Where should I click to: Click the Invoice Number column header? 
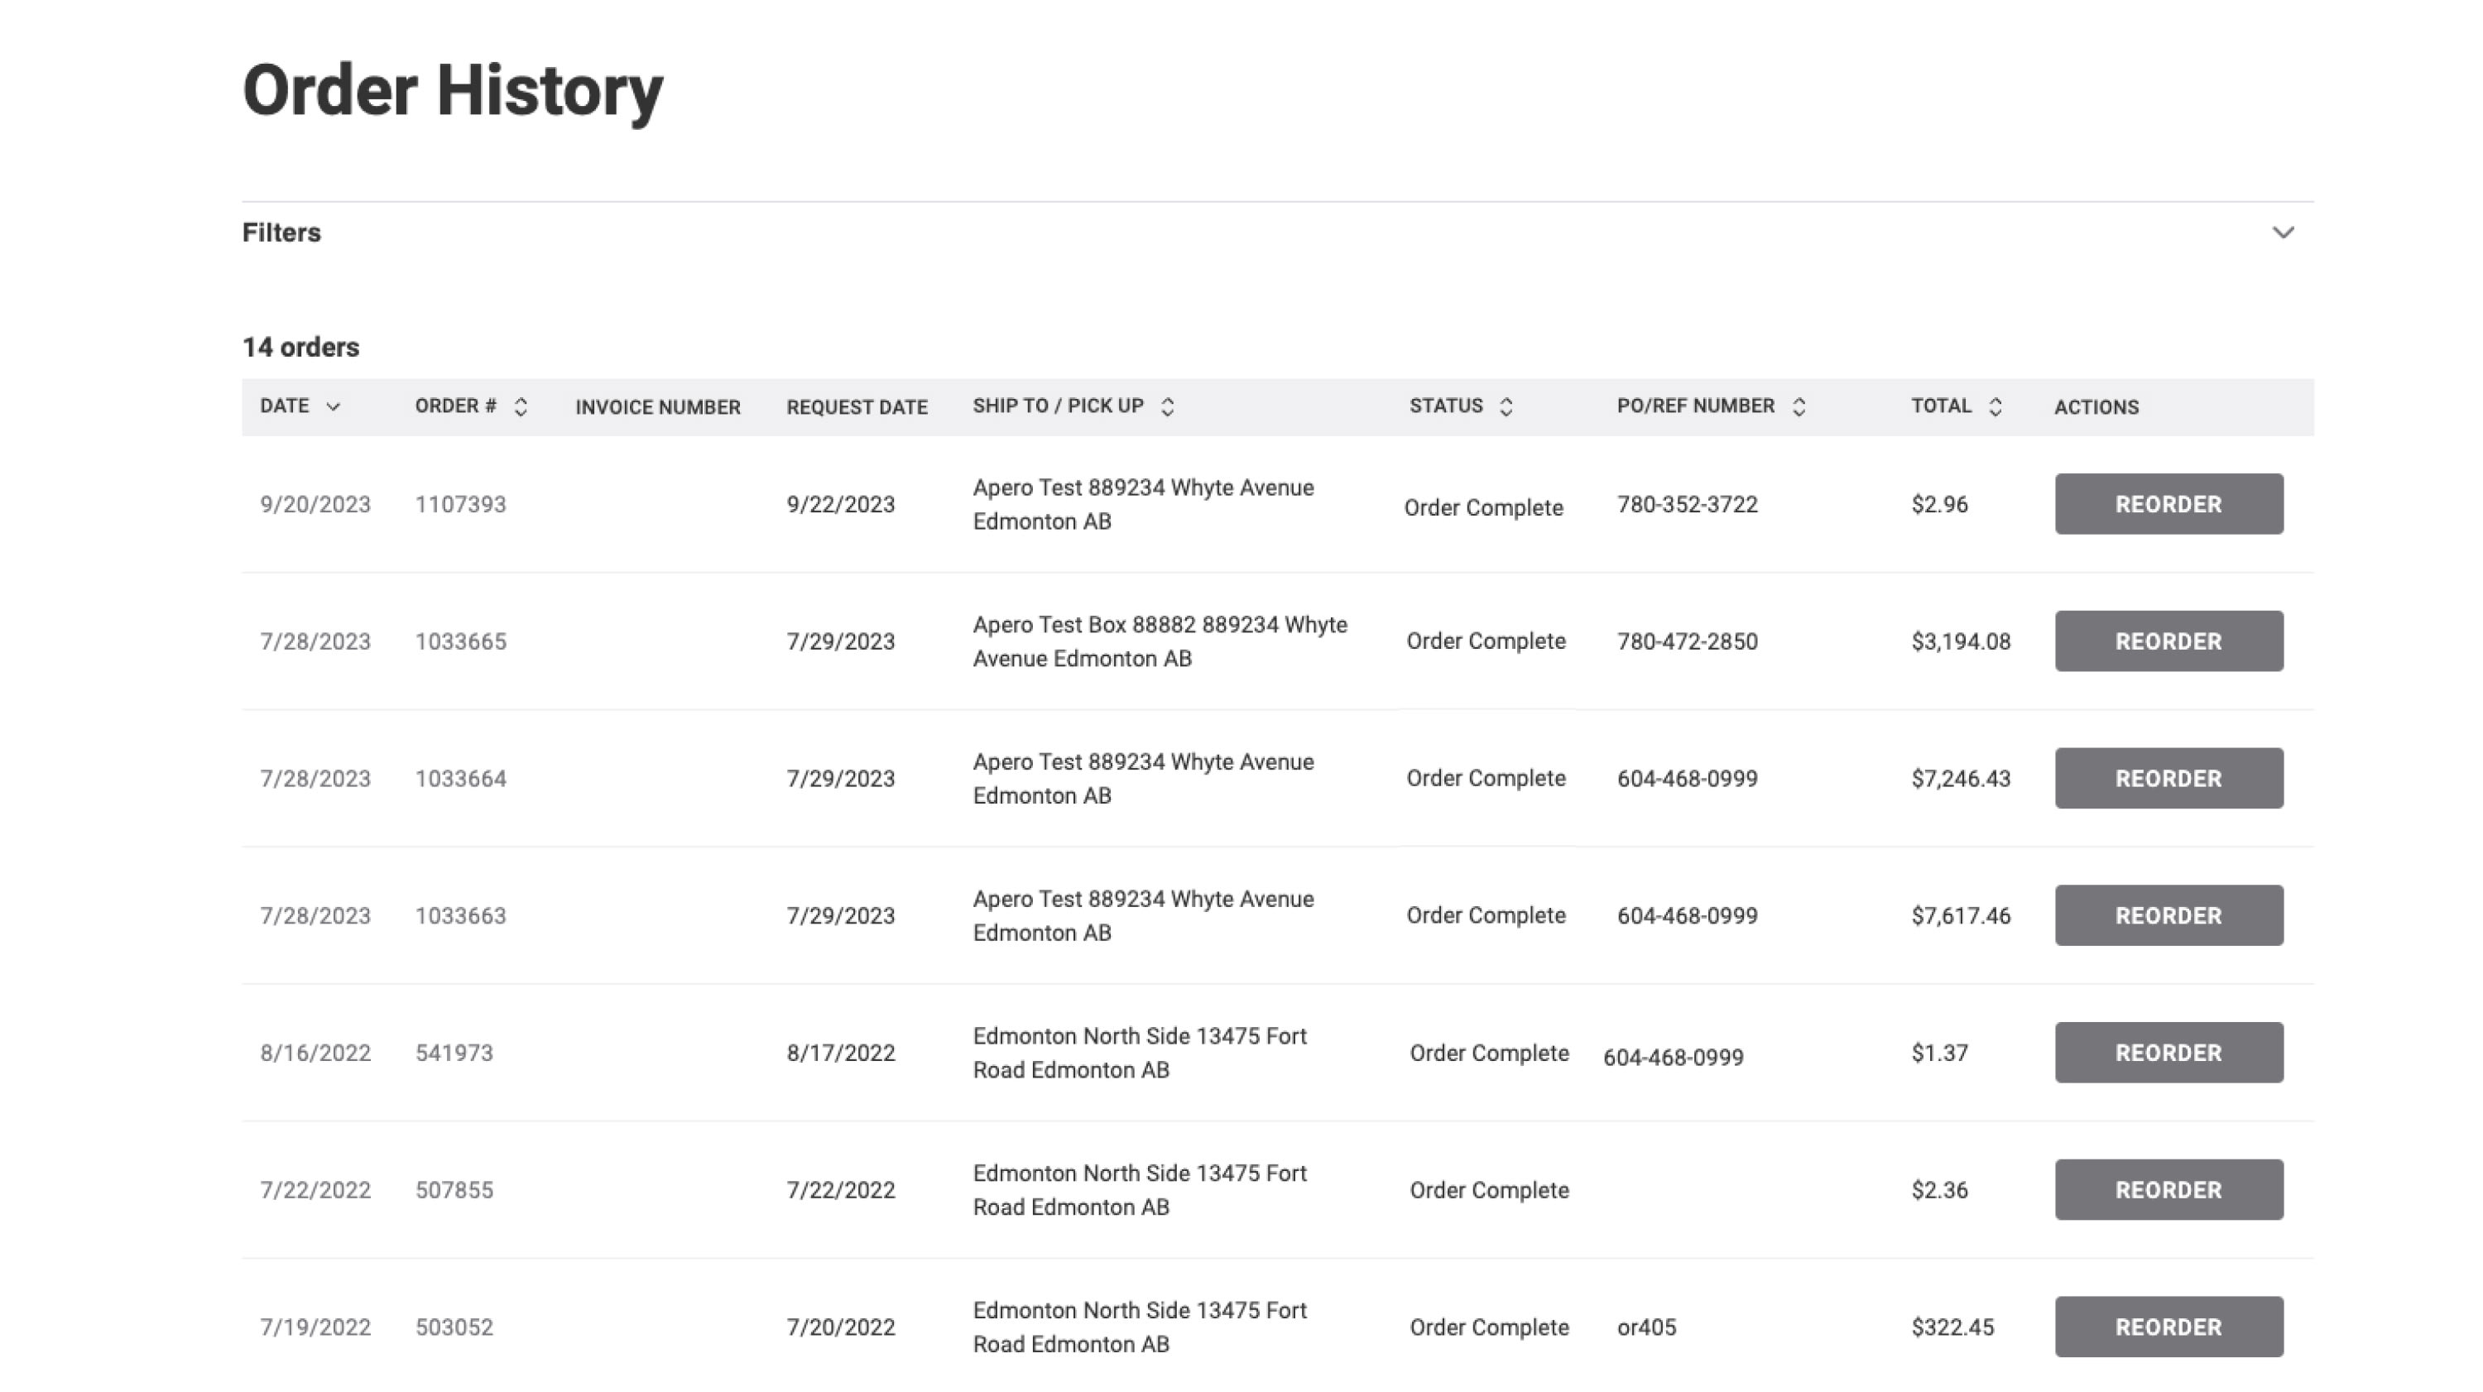(x=657, y=407)
